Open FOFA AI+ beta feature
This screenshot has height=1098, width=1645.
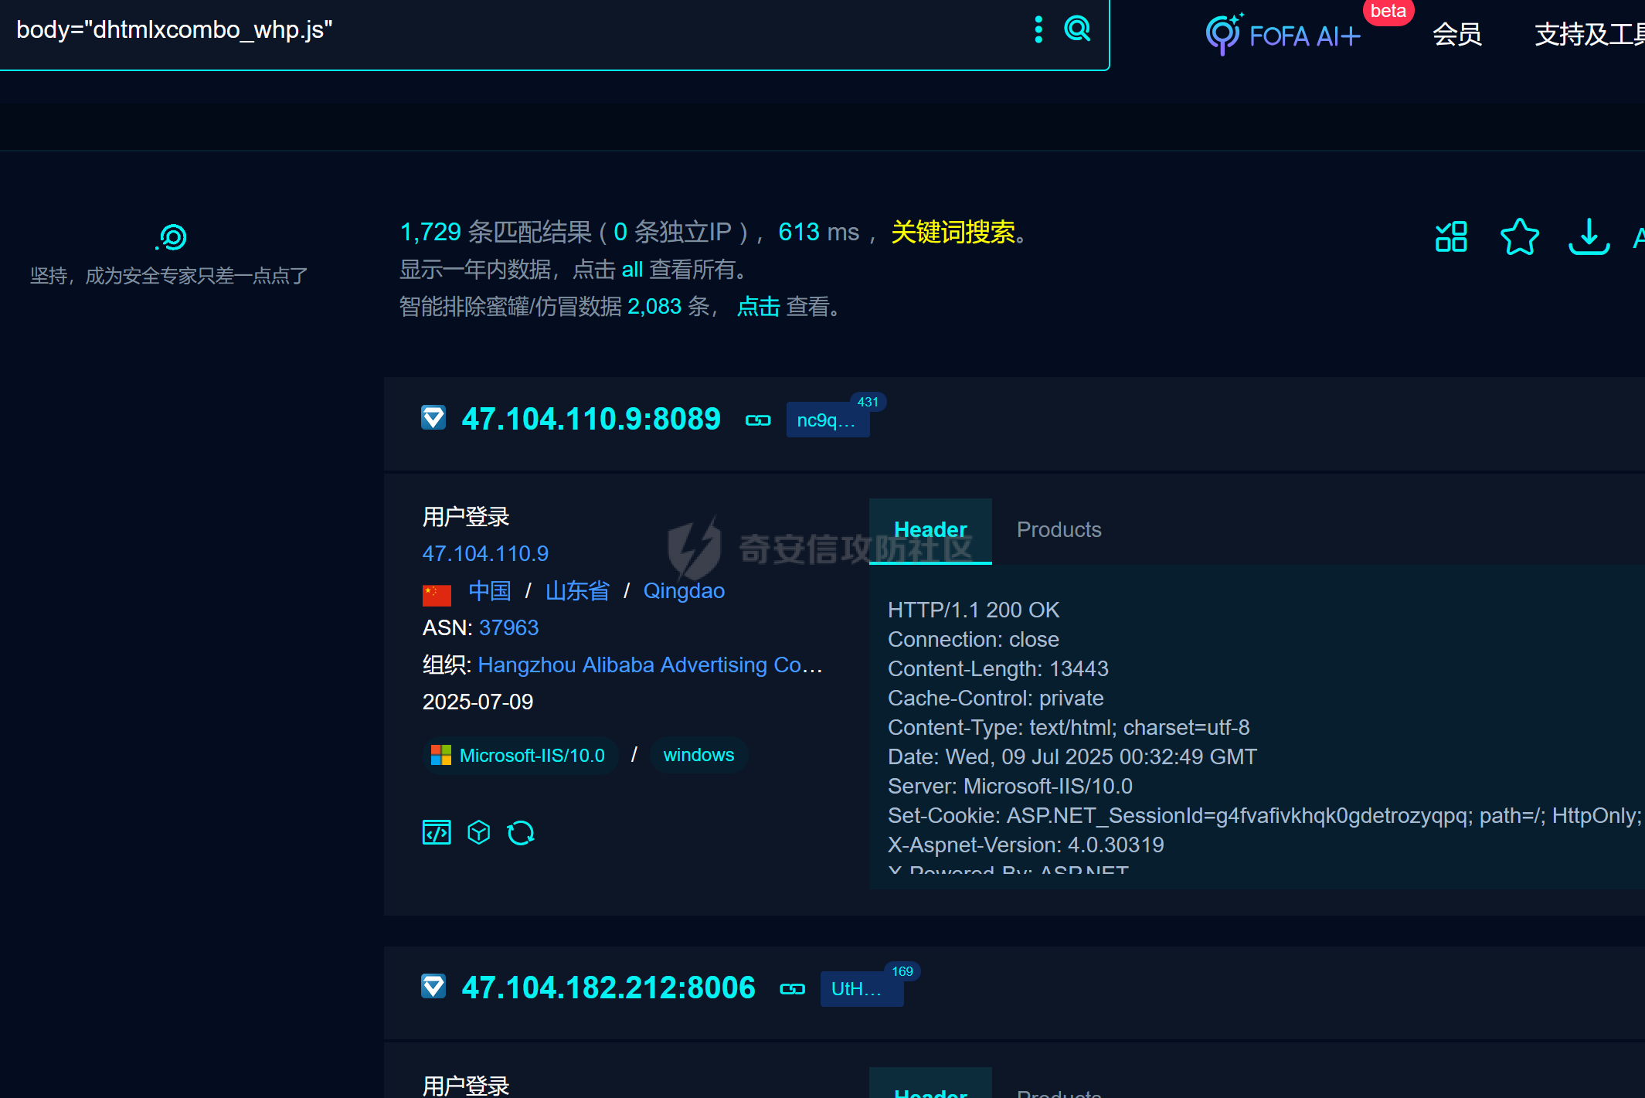[x=1283, y=35]
